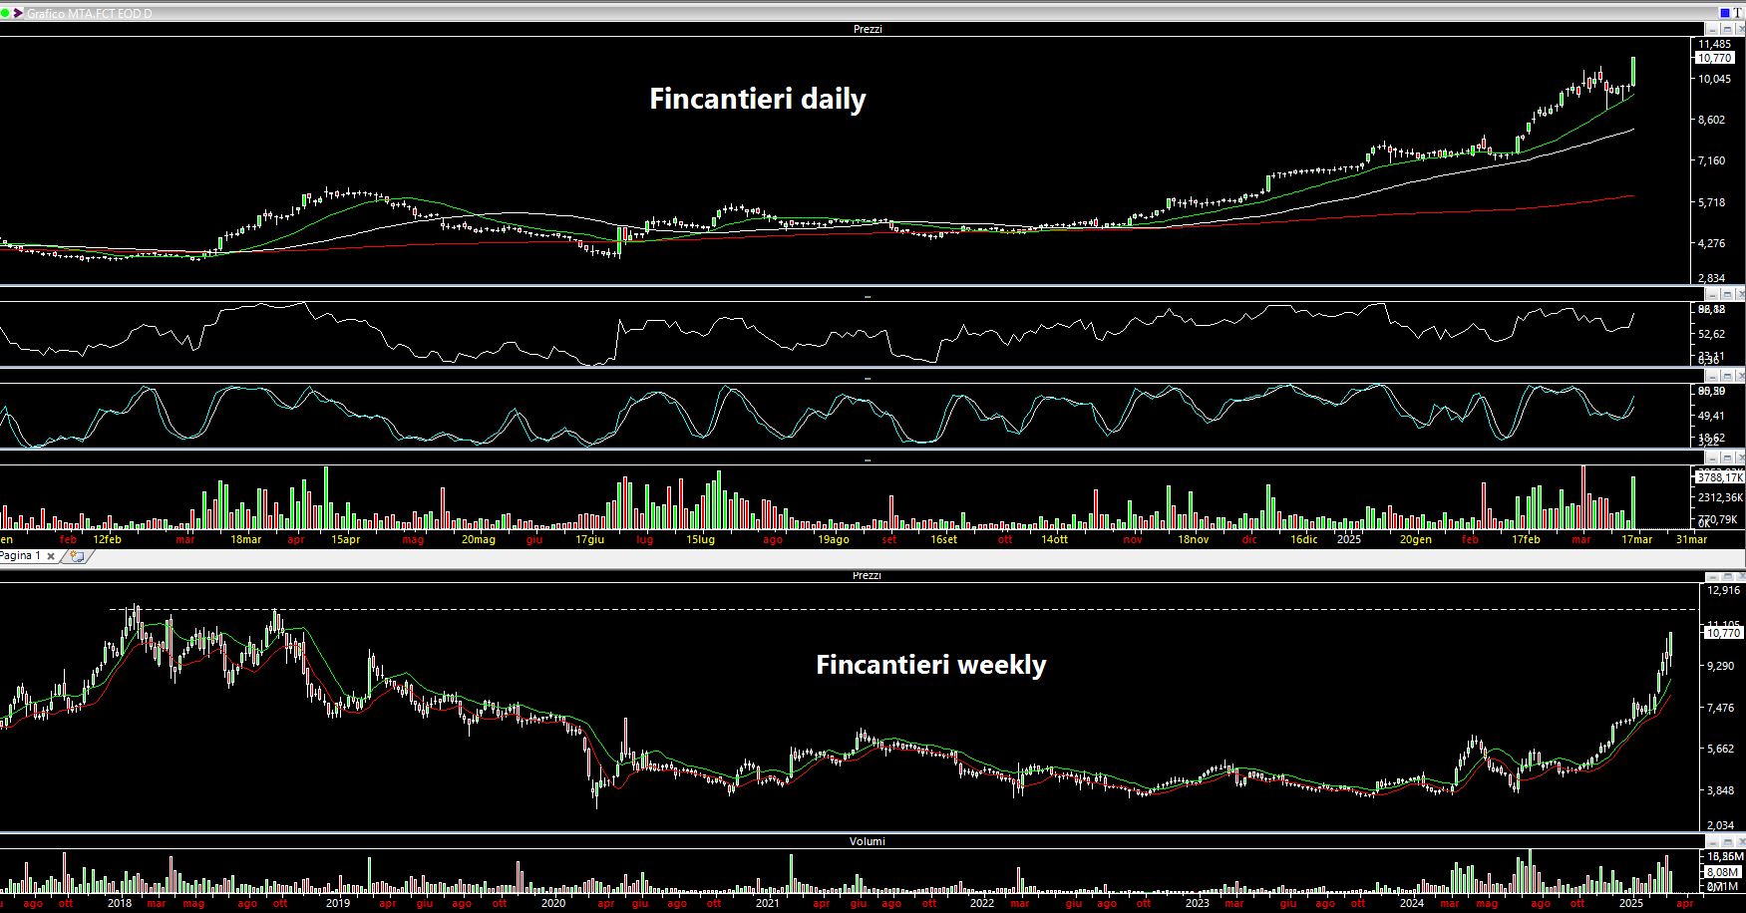Close the Volumi panel
1746x913 pixels.
pyautogui.click(x=1741, y=841)
